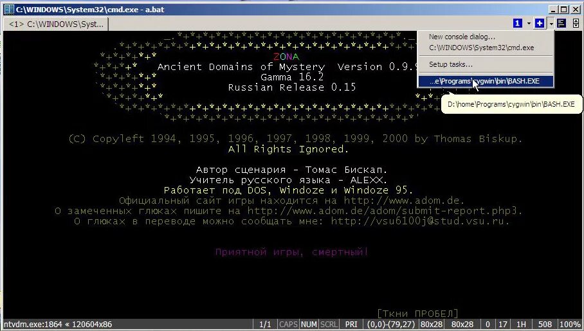Click the NUM indicator in the status bar
This screenshot has height=331, width=584.
point(309,325)
